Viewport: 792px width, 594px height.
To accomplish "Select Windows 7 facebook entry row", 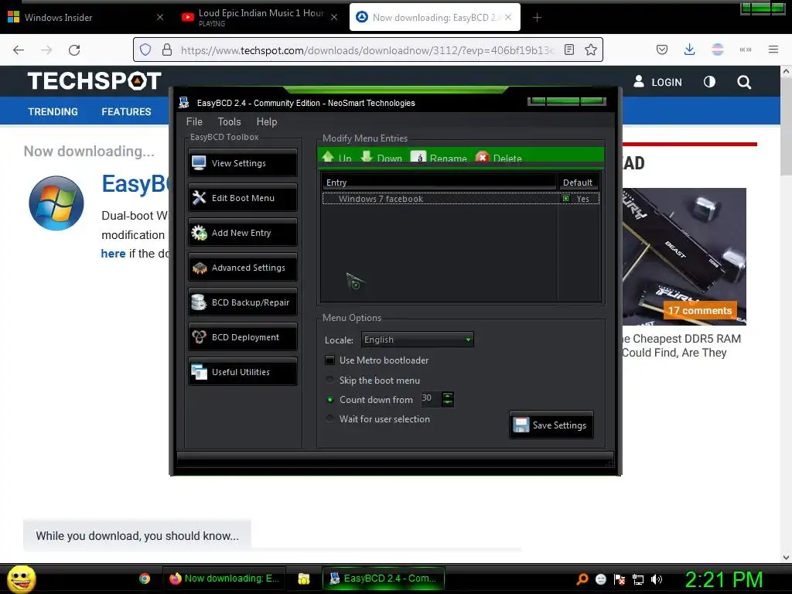I will point(461,199).
